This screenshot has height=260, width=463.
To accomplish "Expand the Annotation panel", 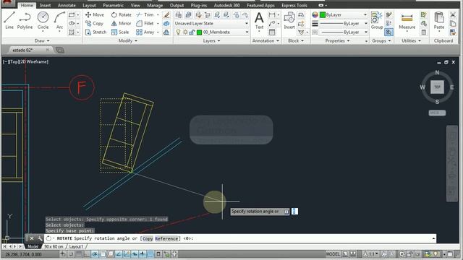I will [266, 40].
